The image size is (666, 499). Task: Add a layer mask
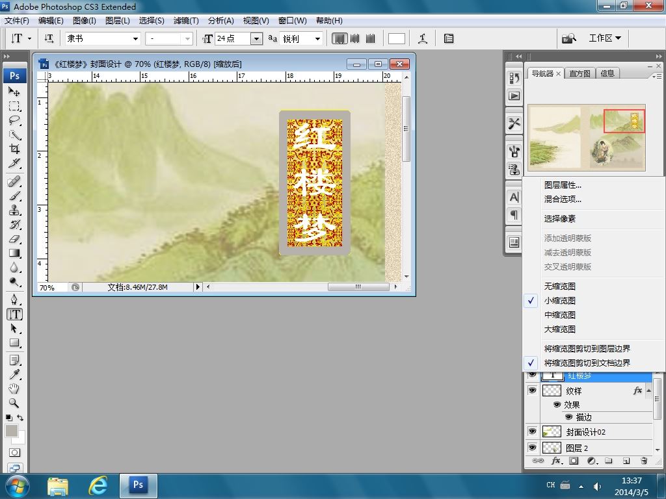click(x=574, y=461)
